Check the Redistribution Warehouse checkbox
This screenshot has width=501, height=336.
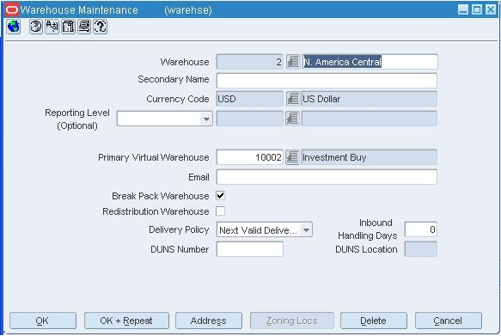pos(220,211)
